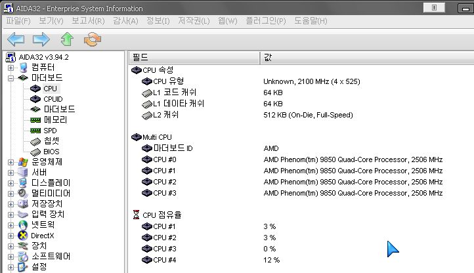Click the 소프트웨어 software icon
Viewport: 474px width, 273px height.
coord(23,257)
